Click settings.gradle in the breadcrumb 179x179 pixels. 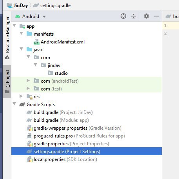55,5
